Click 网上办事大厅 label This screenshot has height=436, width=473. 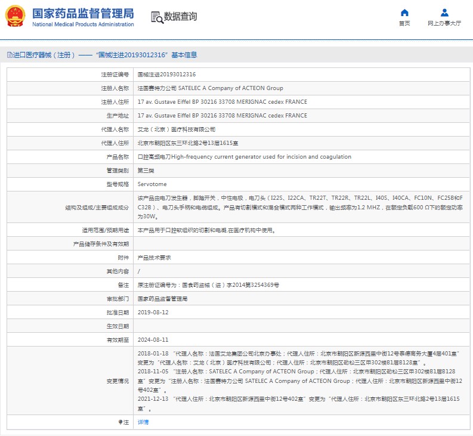(x=444, y=23)
